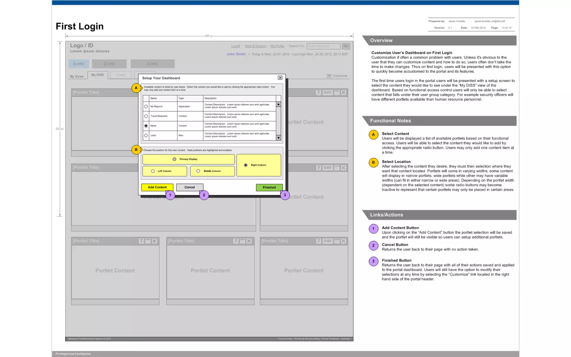Click purple marker 1 below Add Content
Viewport: 571px width, 357px height.
point(170,195)
